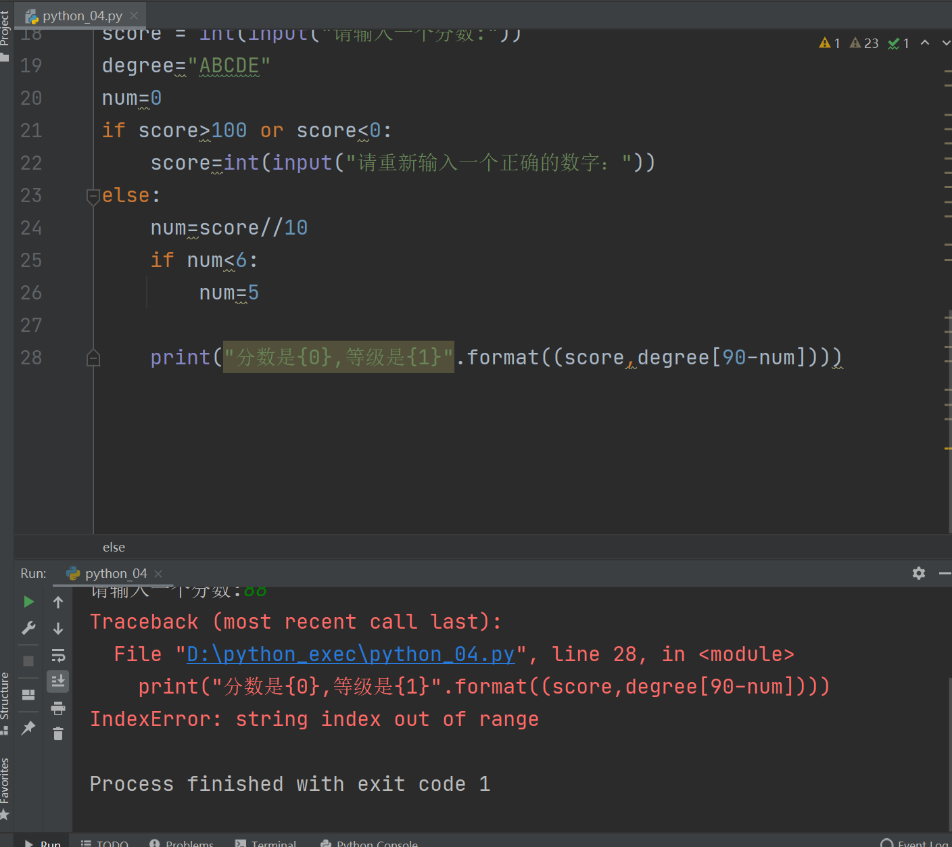Image resolution: width=952 pixels, height=847 pixels.
Task: Click fold end marker at line 28
Action: coord(93,358)
